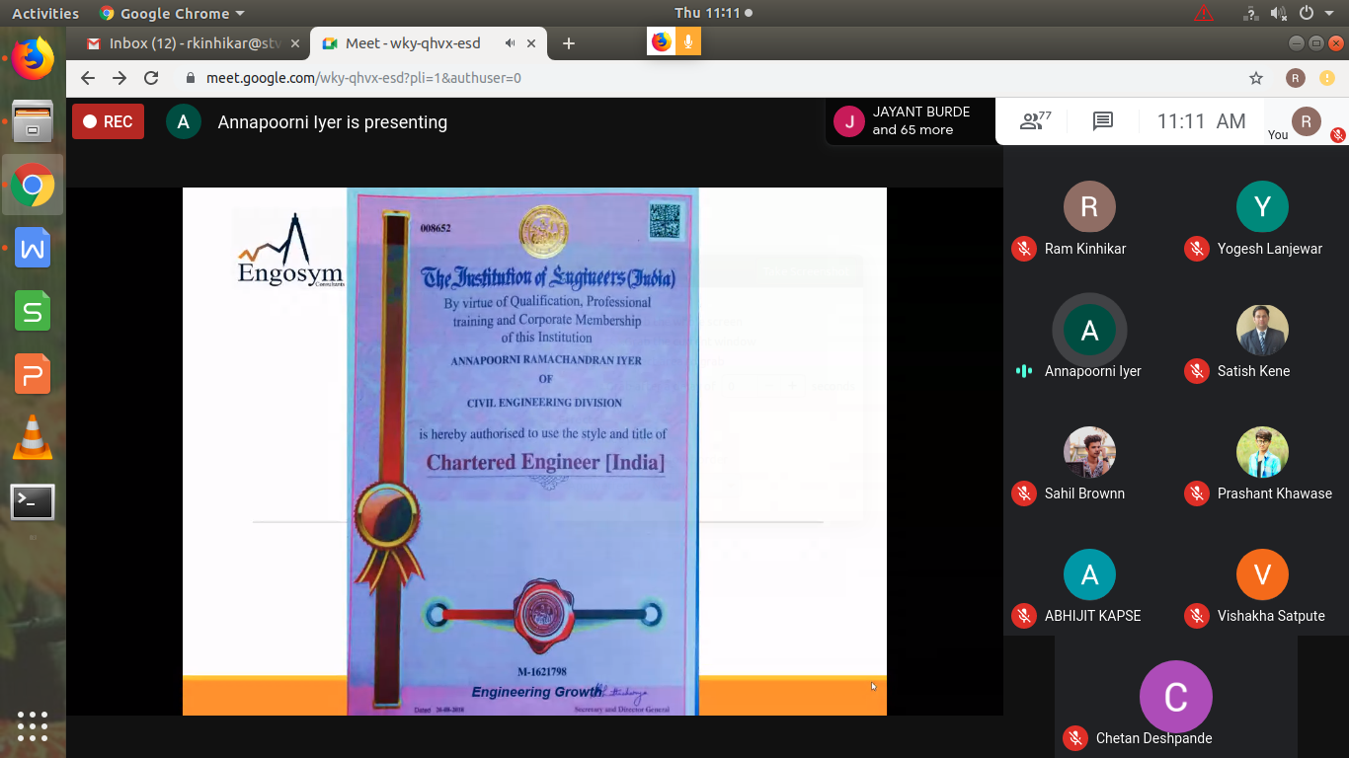Show all applications grid
The image size is (1349, 758).
coord(33,725)
